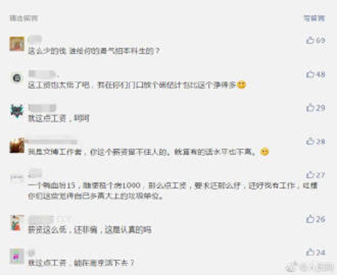
Task: Open the dark round avatar beside the 48-like comment
Action: [17, 77]
